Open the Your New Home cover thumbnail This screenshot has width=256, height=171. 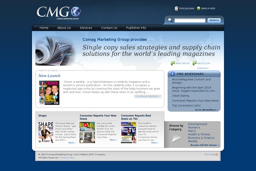(x=87, y=133)
